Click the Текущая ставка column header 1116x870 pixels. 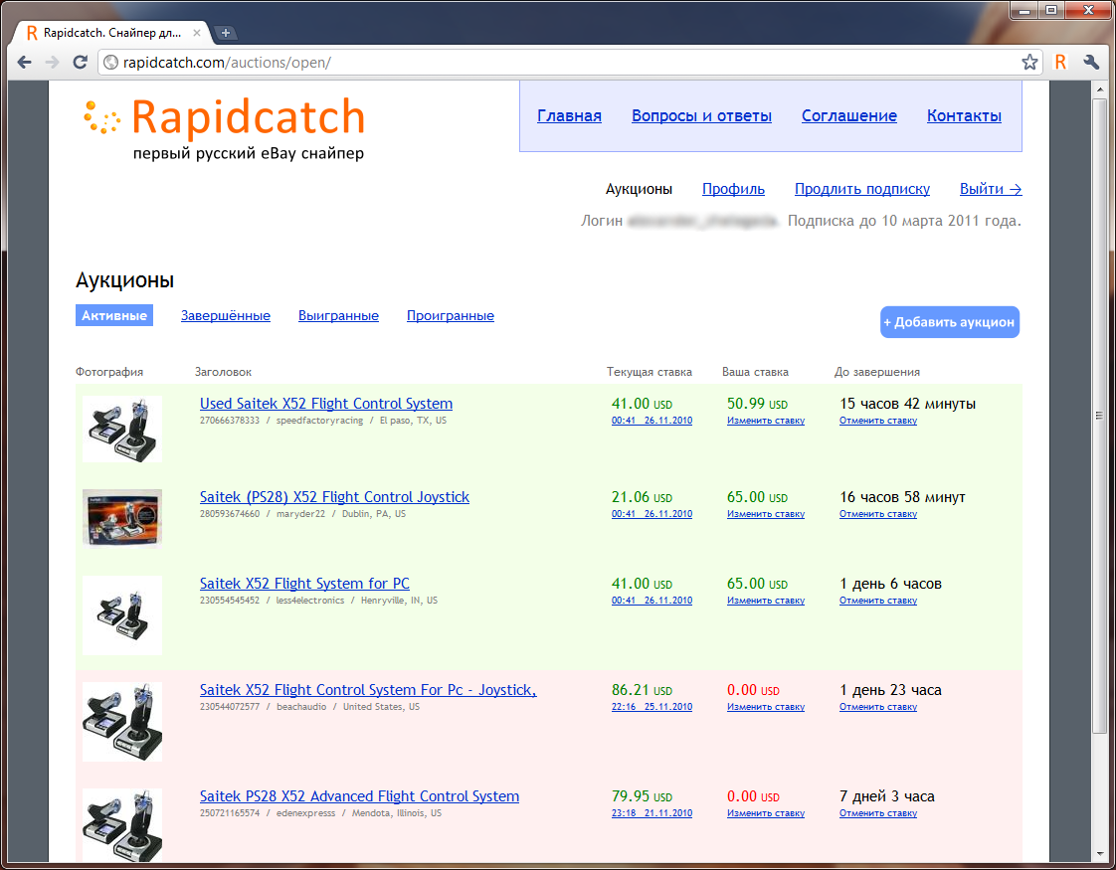click(650, 372)
